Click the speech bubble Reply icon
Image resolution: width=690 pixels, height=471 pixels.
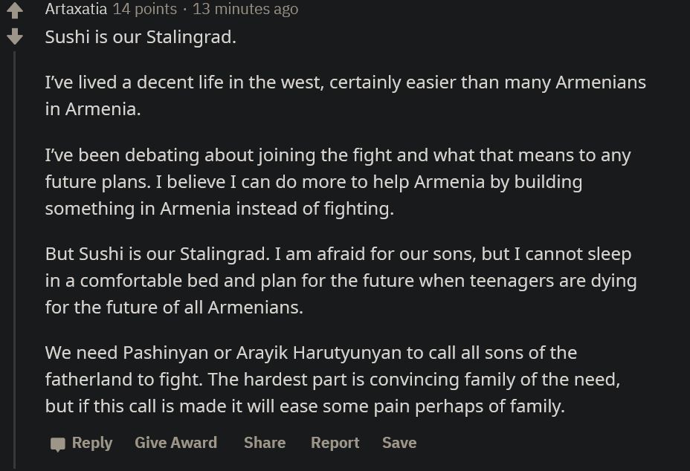(58, 444)
